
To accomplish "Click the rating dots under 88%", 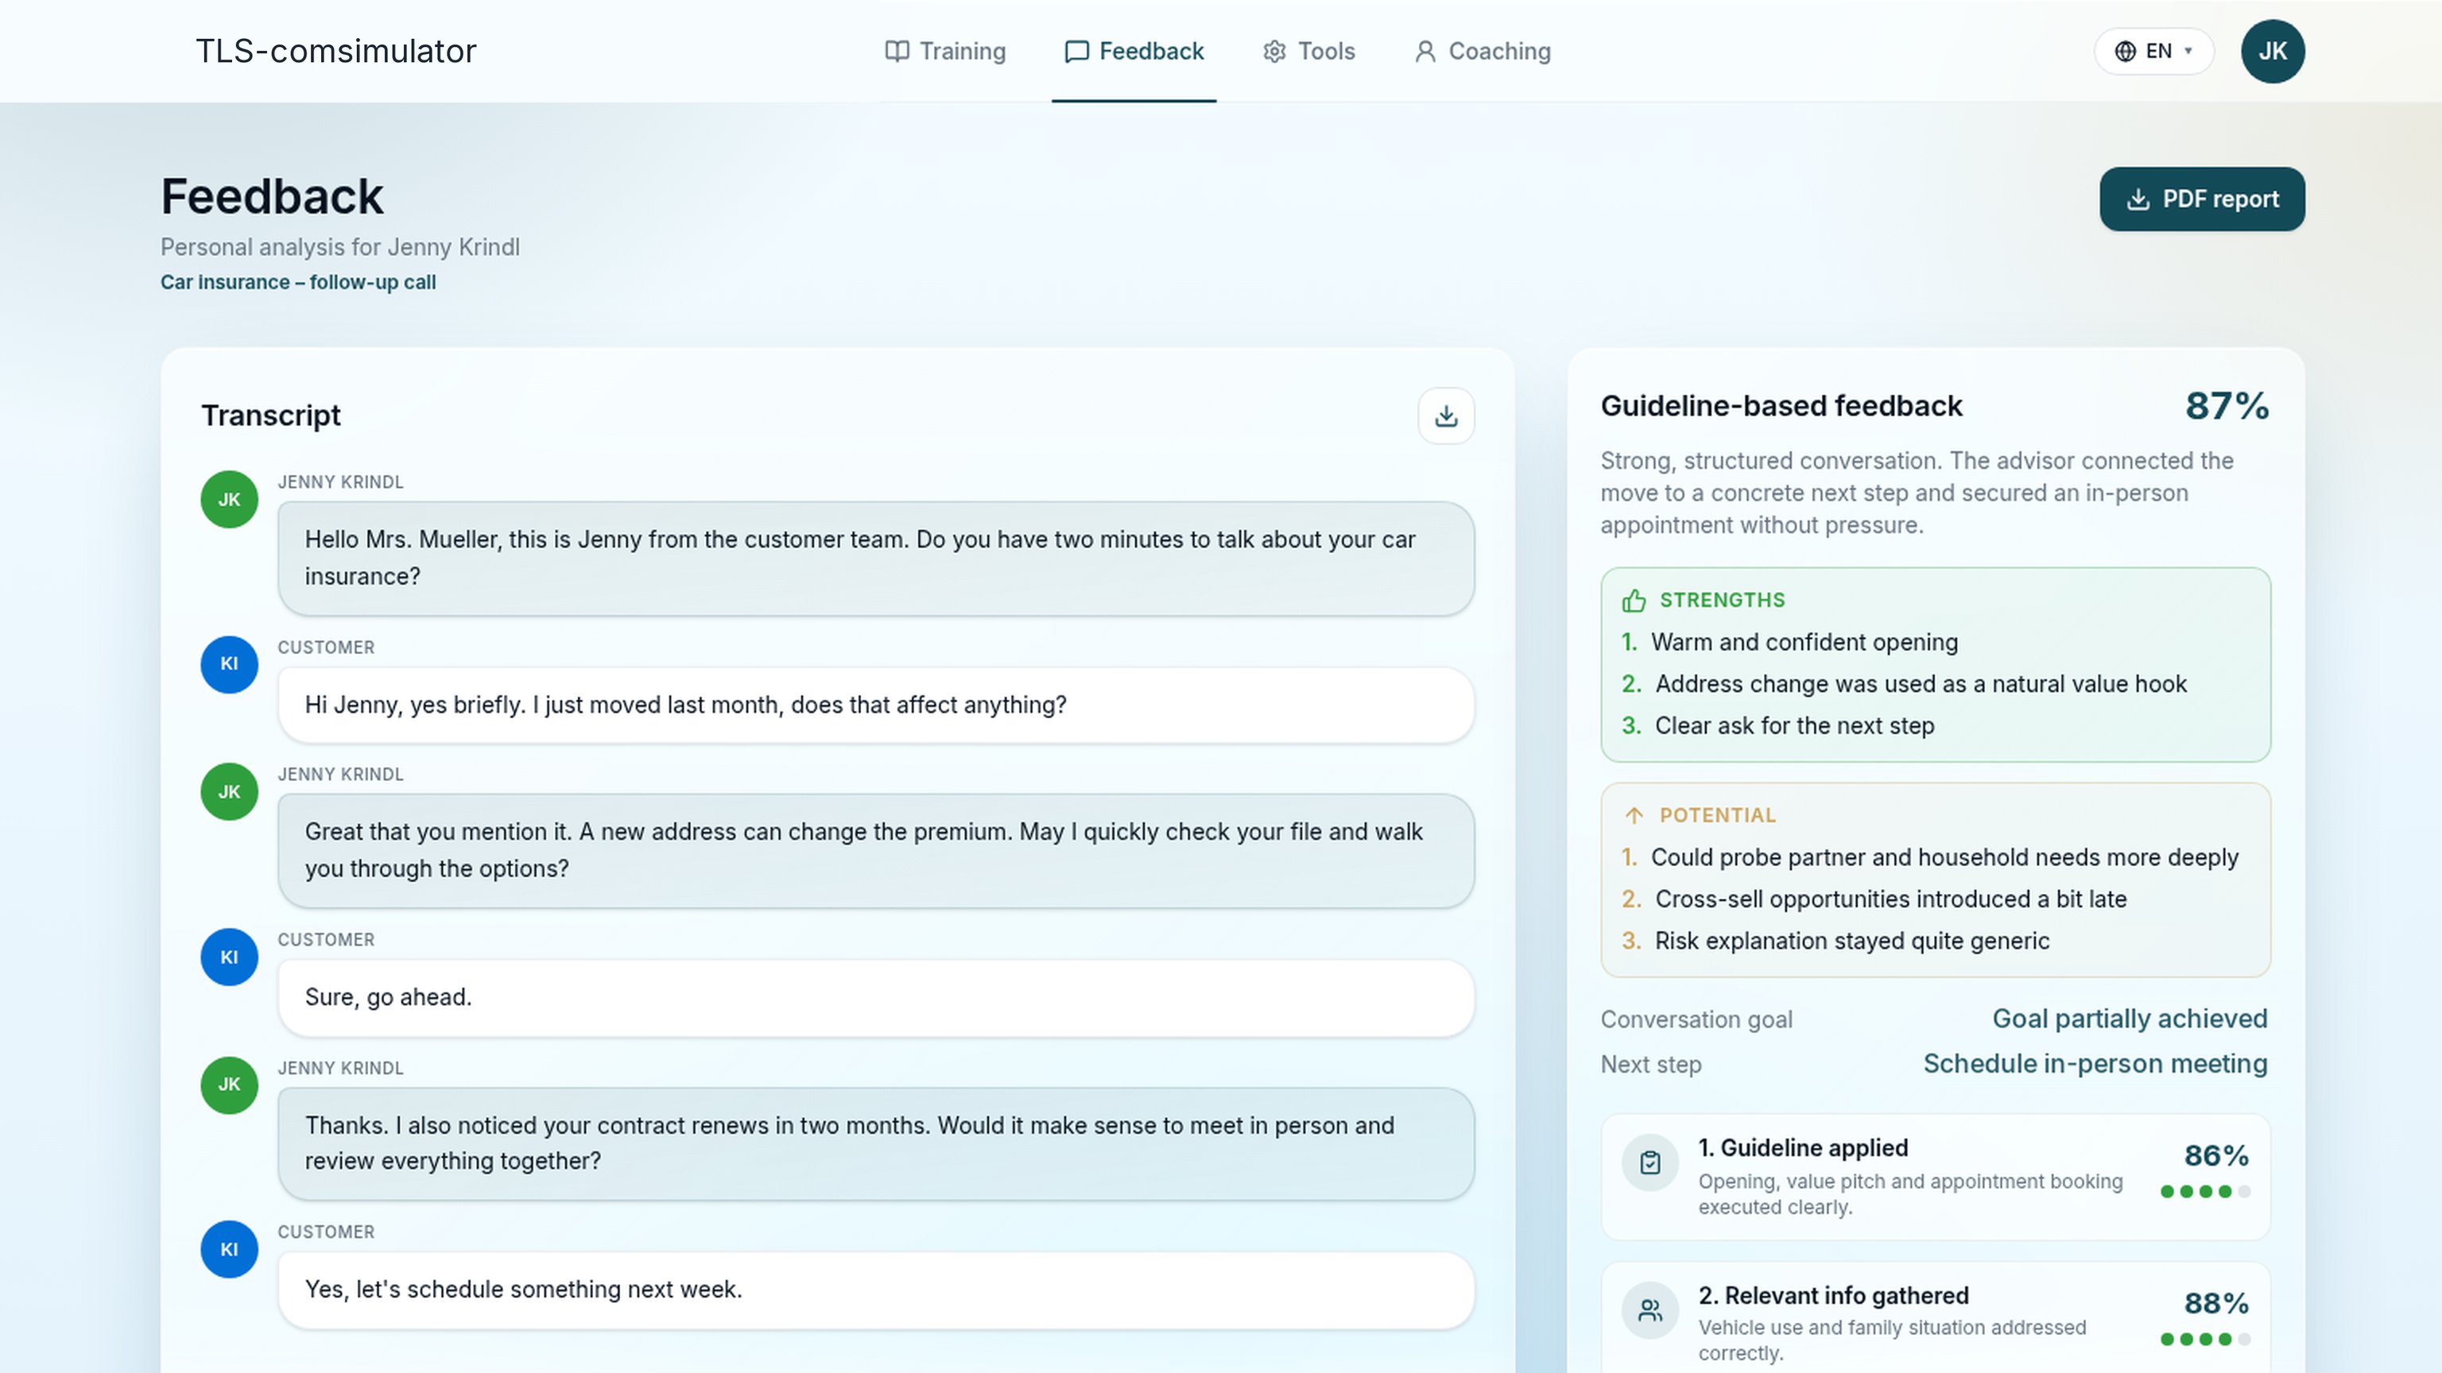I will (x=2205, y=1340).
